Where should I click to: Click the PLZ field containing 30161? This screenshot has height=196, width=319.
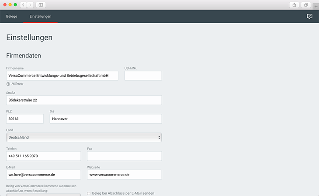point(25,118)
